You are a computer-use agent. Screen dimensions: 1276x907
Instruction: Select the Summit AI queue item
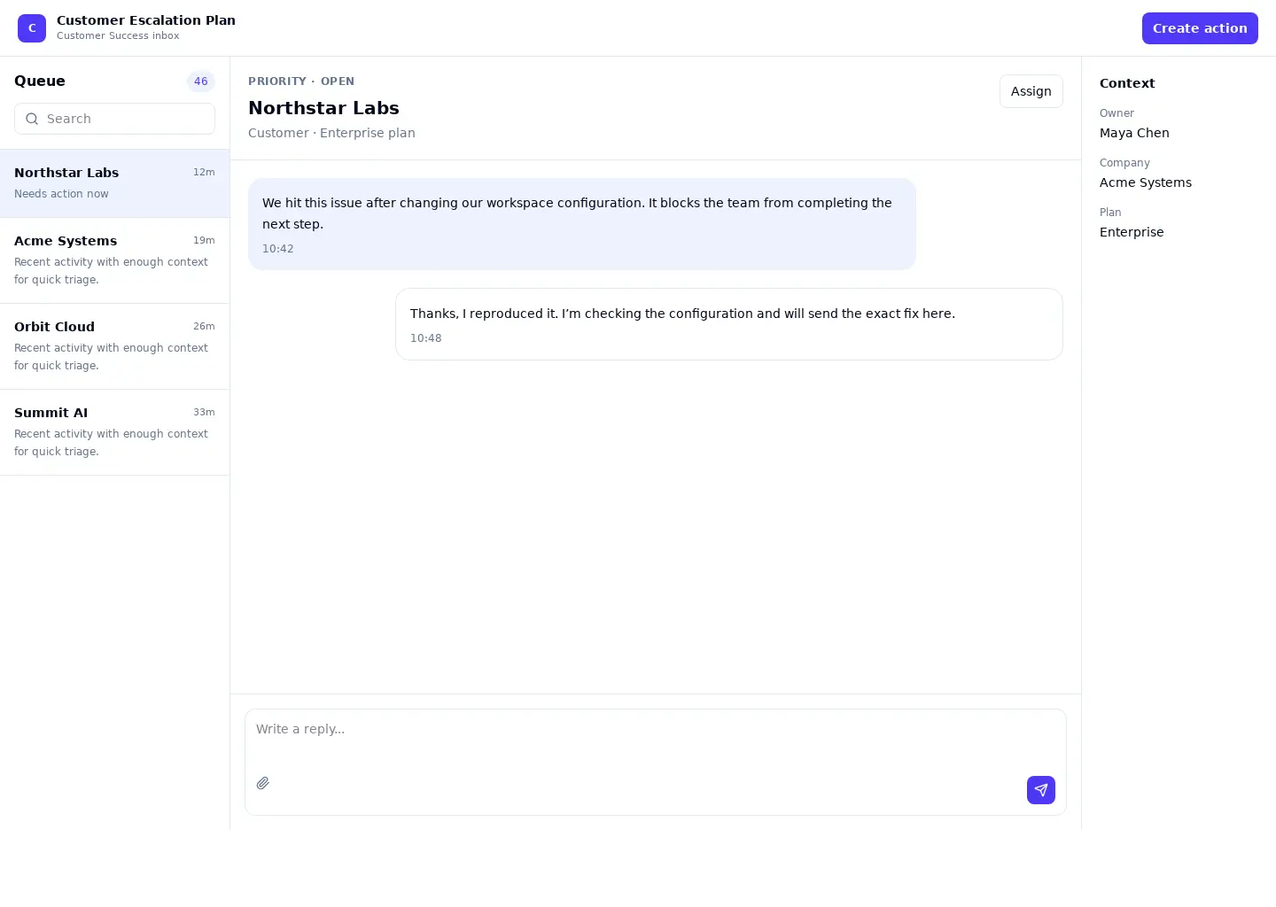tap(114, 432)
